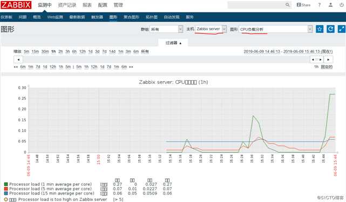Zoom to 3h period

point(67,52)
